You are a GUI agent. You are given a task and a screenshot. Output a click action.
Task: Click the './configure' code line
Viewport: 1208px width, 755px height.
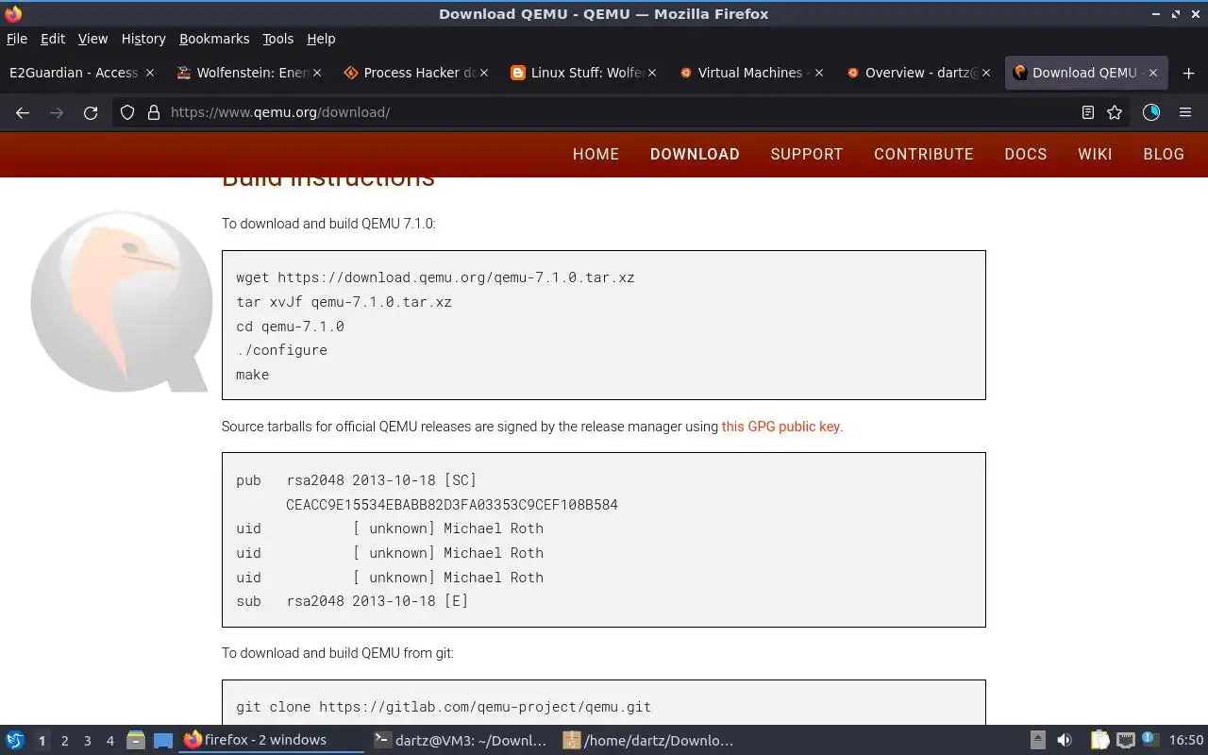281,350
